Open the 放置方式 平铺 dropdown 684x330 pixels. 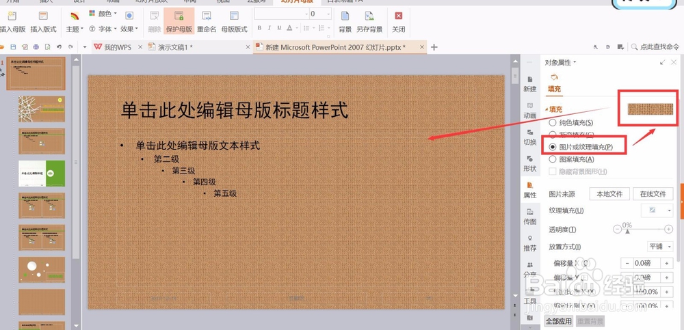[x=660, y=246]
